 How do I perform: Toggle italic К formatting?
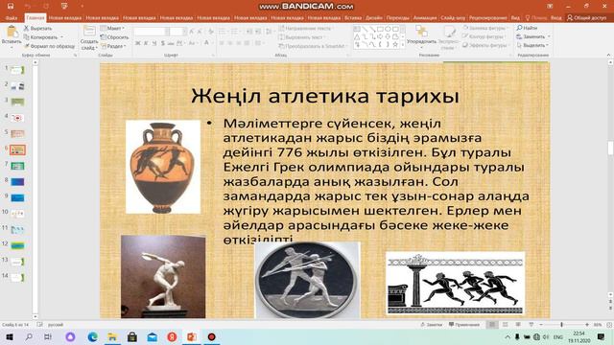coord(146,43)
